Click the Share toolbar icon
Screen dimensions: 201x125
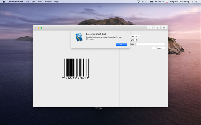[149, 28]
